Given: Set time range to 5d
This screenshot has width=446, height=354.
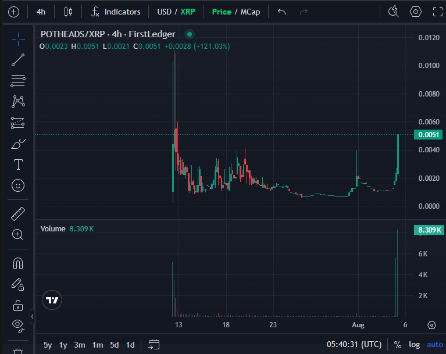Looking at the screenshot, I should (115, 345).
